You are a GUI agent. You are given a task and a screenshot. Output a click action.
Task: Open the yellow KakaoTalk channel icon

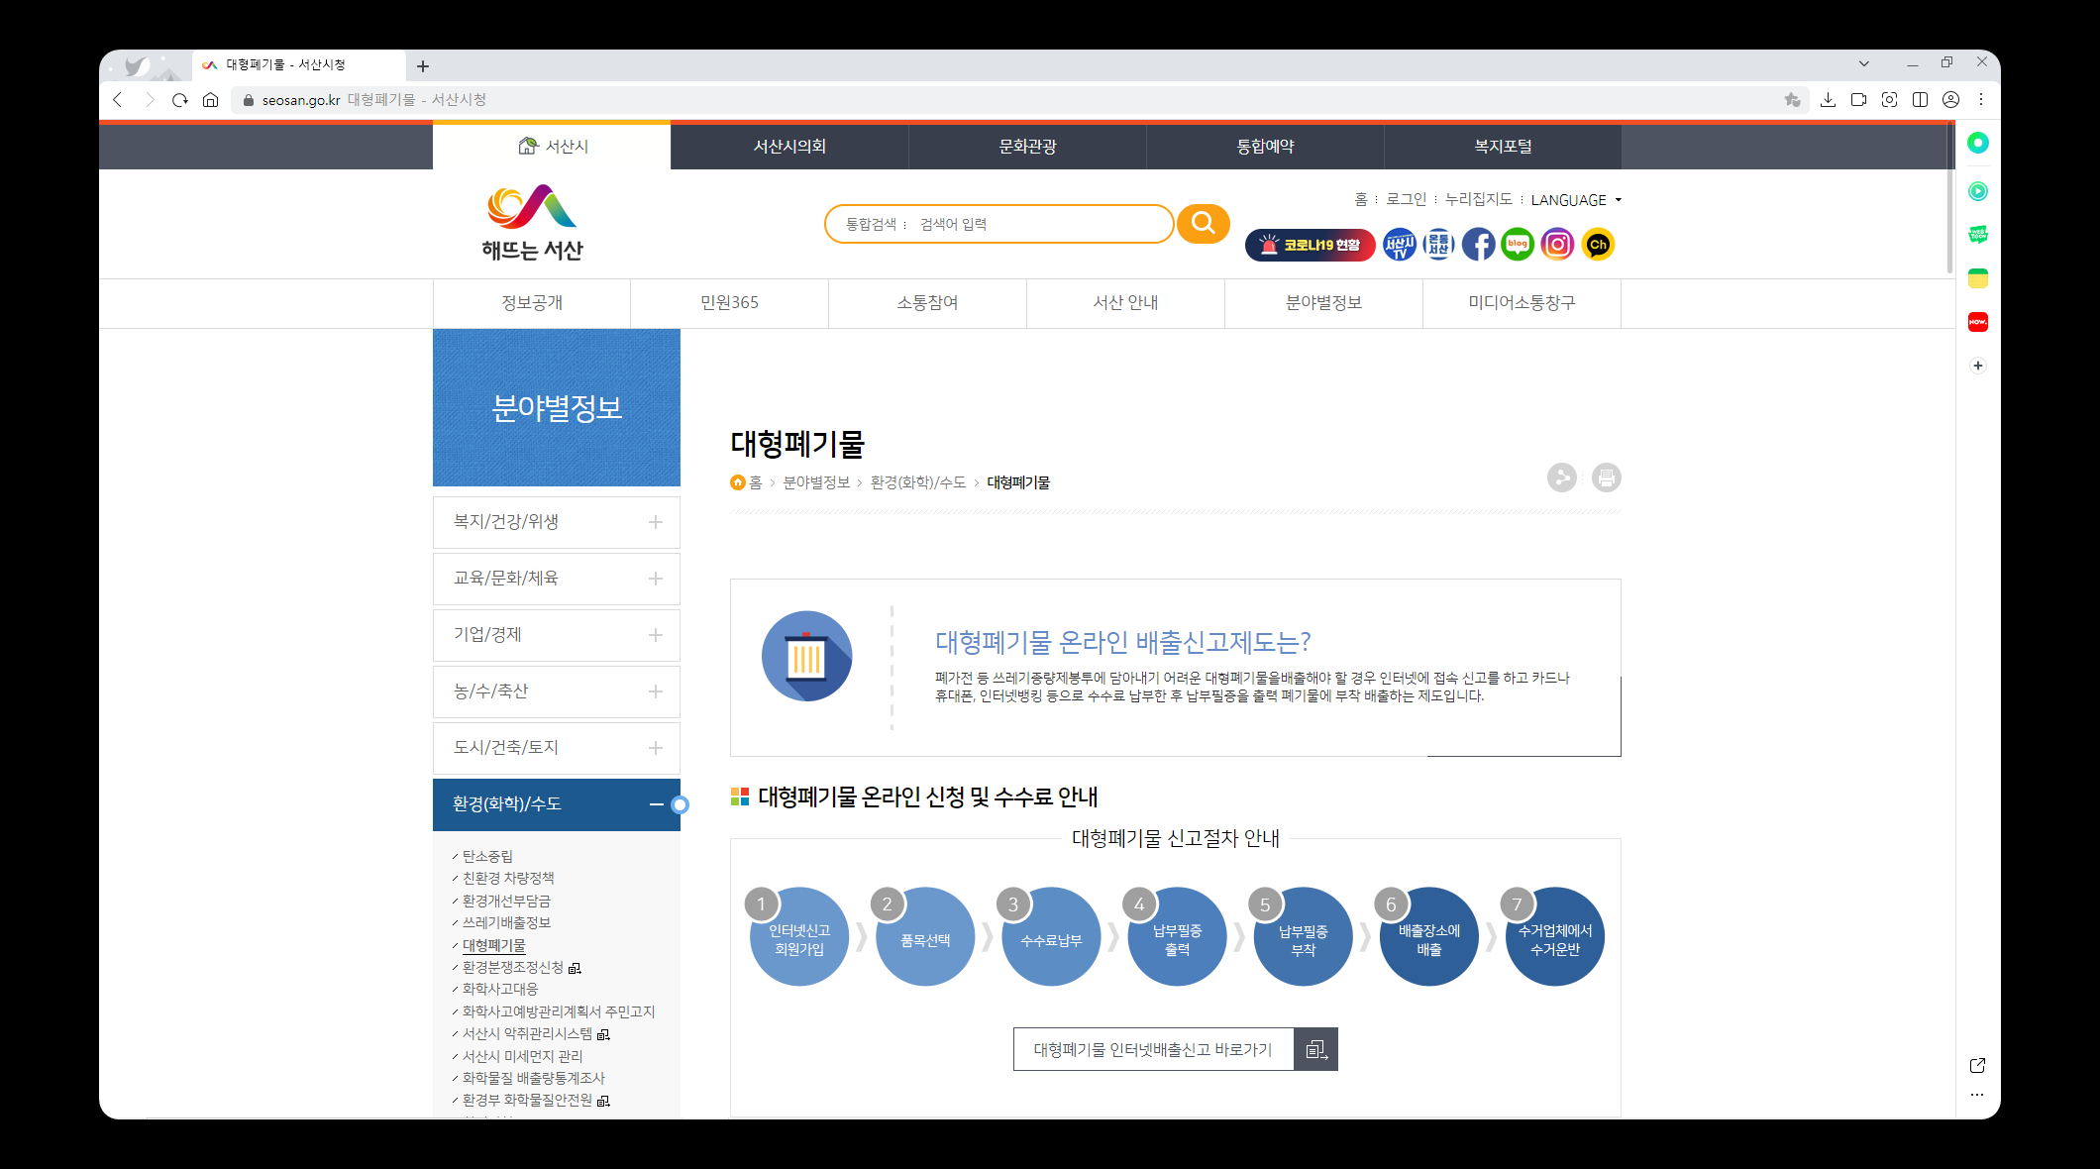(x=1598, y=245)
